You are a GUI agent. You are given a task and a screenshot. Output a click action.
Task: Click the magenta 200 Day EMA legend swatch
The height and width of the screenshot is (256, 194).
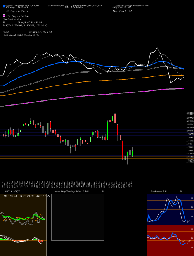[4, 16]
